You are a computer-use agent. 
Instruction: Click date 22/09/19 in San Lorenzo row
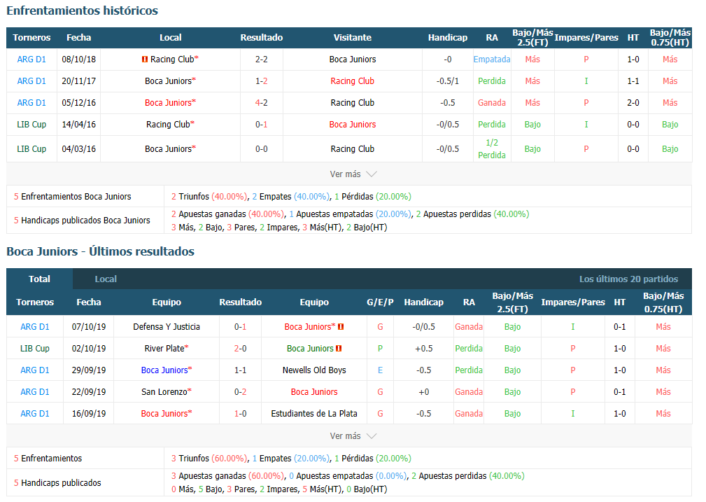[x=89, y=391]
